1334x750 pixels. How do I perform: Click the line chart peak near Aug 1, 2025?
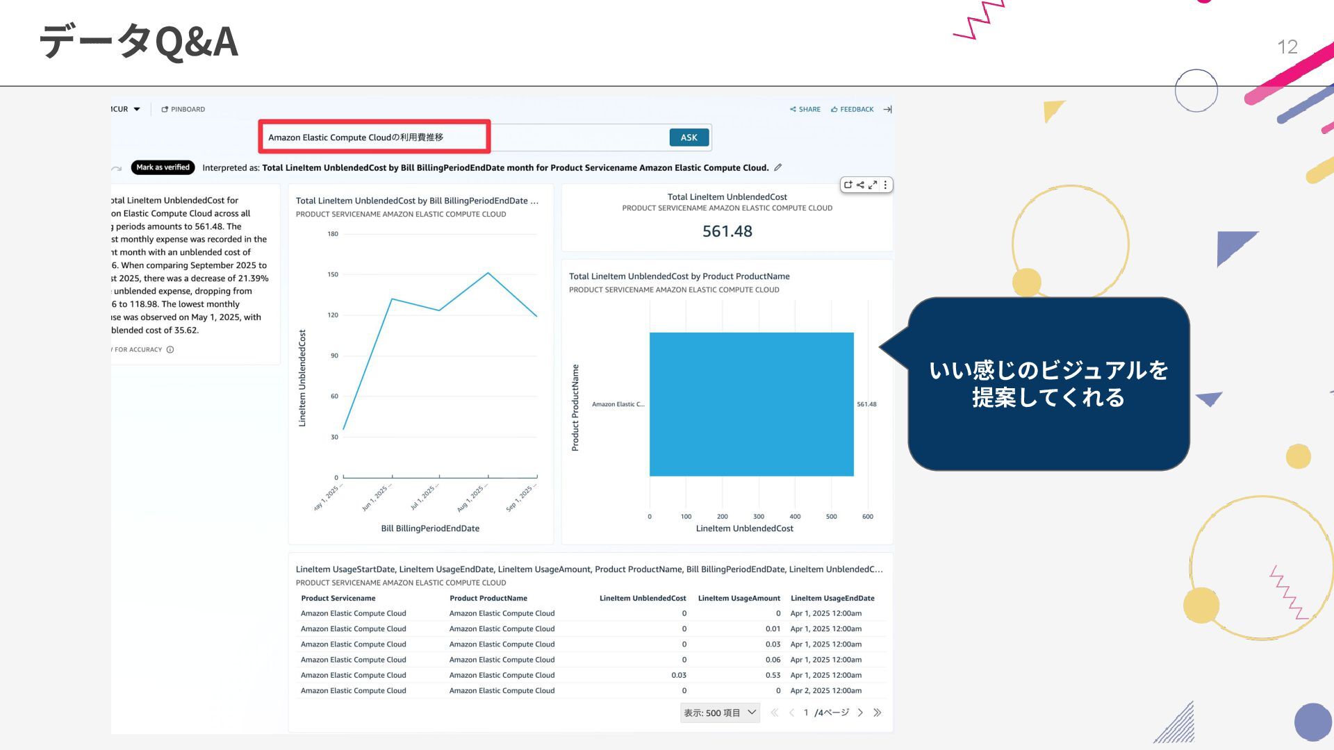[488, 273]
